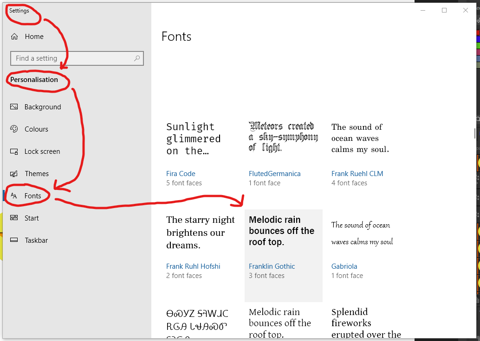Image resolution: width=480 pixels, height=341 pixels.
Task: Open the Gabriola font link
Action: 344,266
